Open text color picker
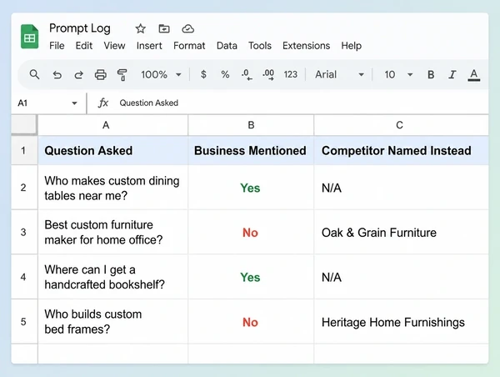500x377 pixels. (x=474, y=75)
